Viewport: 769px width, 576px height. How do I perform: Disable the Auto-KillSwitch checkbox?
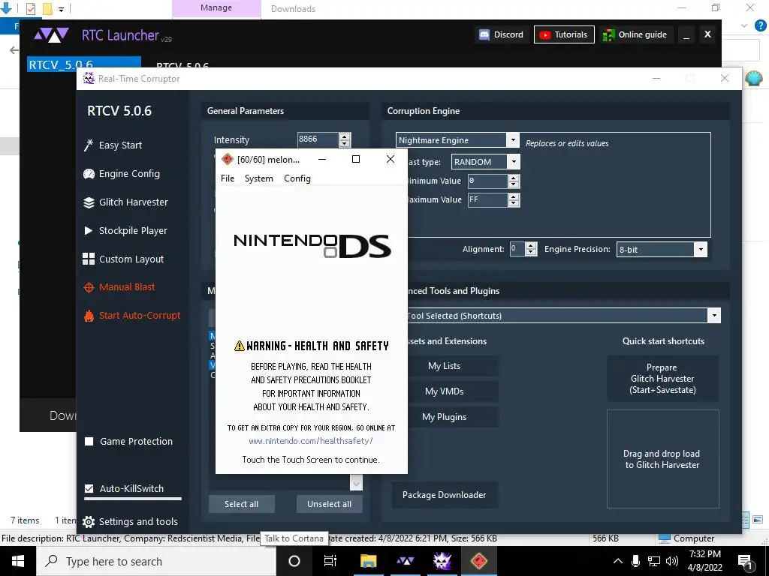(89, 488)
